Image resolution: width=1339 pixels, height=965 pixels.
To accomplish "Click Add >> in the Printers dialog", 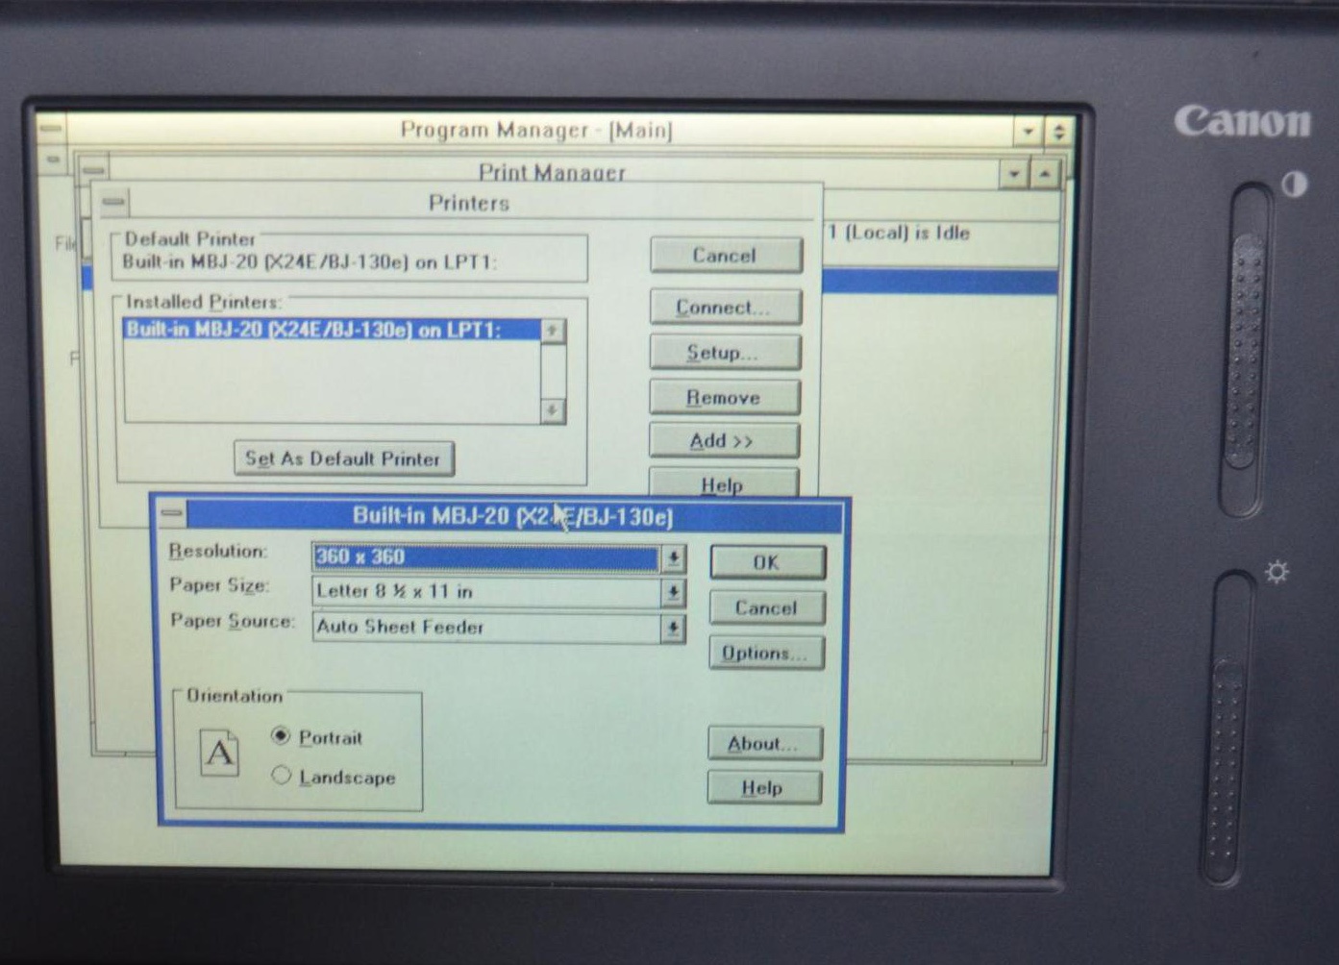I will (x=723, y=441).
